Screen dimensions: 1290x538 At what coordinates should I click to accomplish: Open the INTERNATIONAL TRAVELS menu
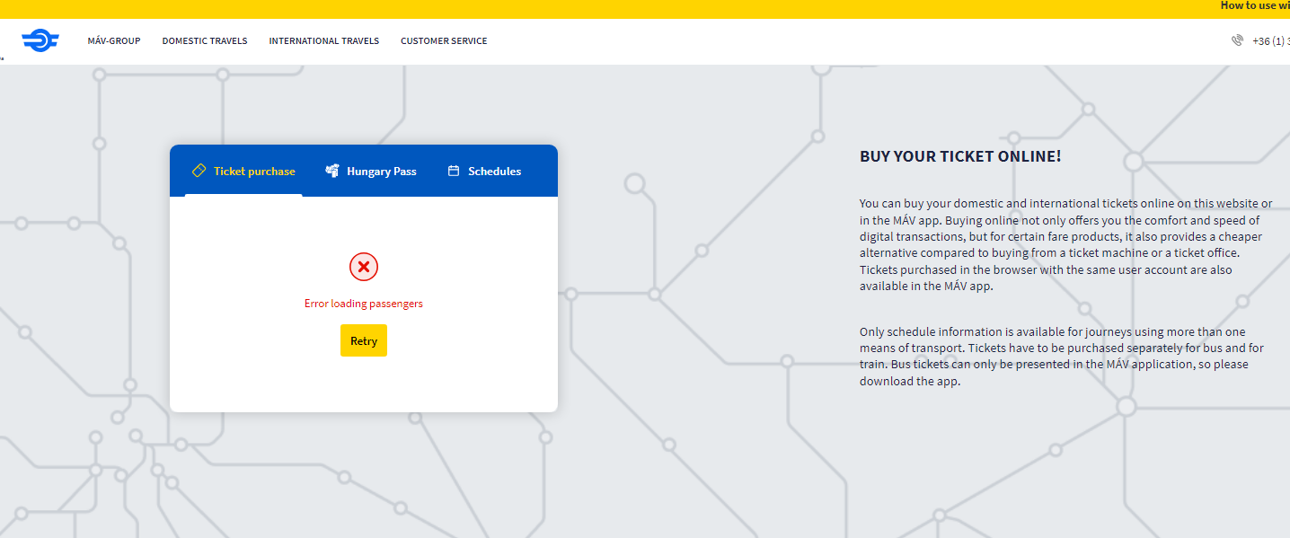coord(324,41)
